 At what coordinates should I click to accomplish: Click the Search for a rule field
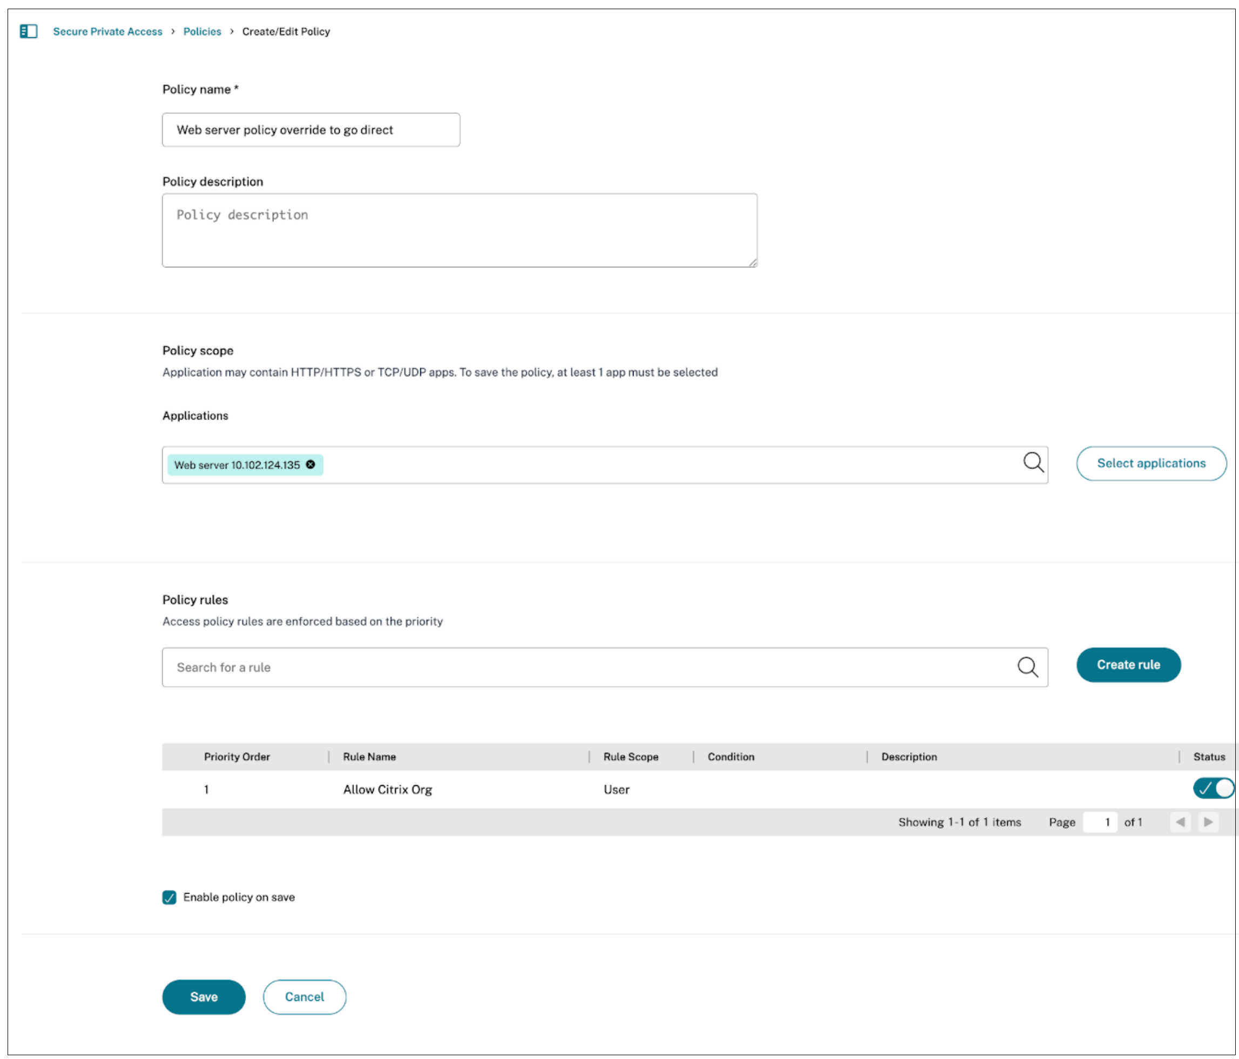tap(586, 667)
